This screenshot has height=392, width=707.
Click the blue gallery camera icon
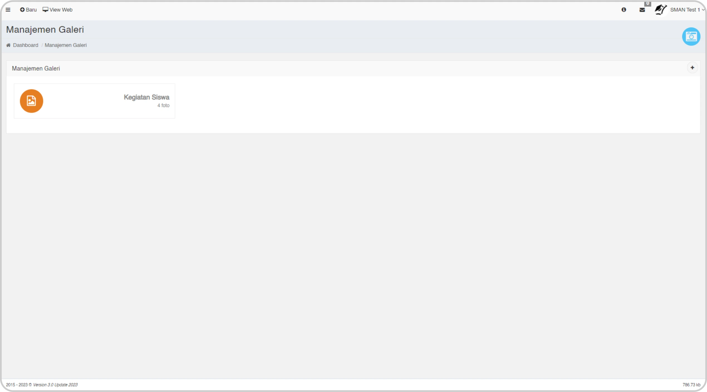point(691,36)
